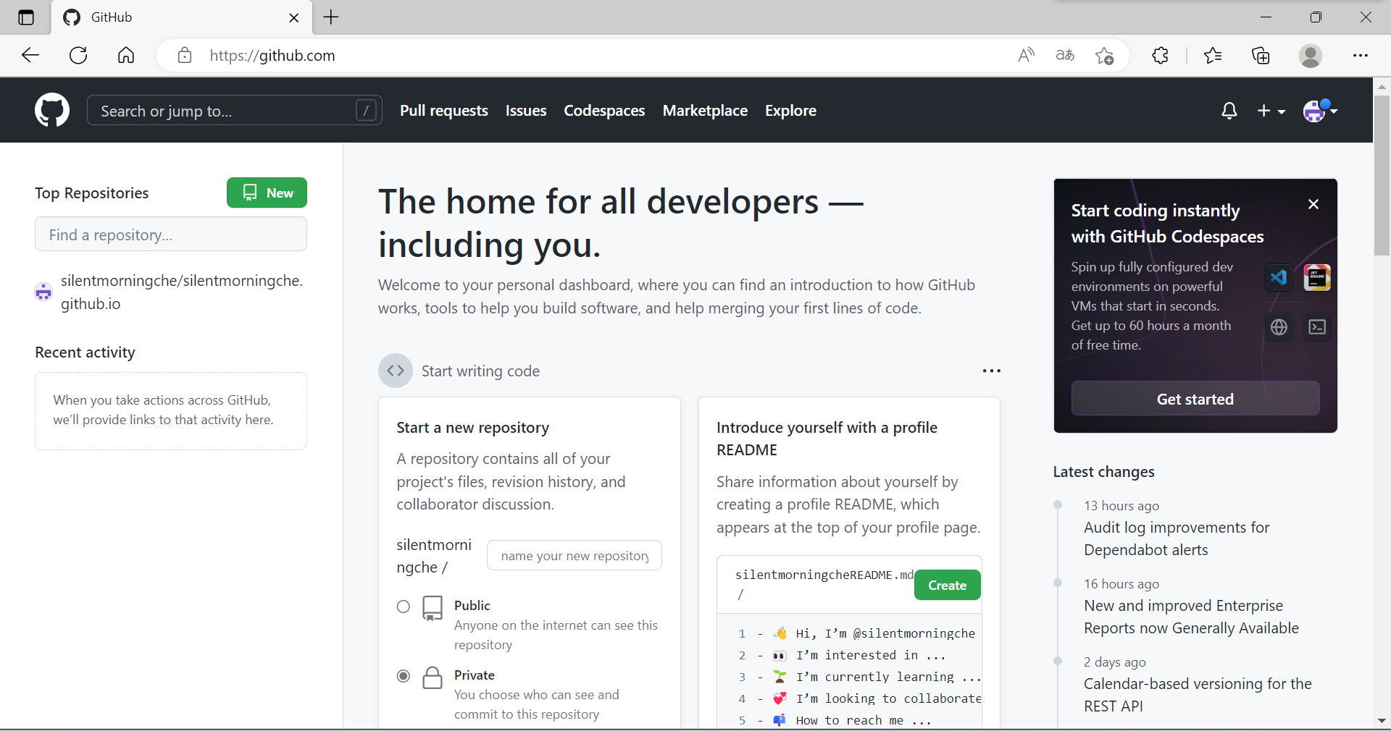The height and width of the screenshot is (731, 1391).
Task: Click Get started for Codespaces
Action: coord(1195,399)
